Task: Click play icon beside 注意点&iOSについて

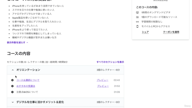Action: click(12, 92)
